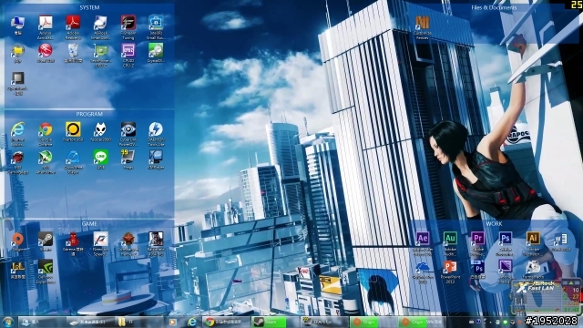Click the Files & Documents group header
Screen dimensions: 583x328
pyautogui.click(x=494, y=7)
